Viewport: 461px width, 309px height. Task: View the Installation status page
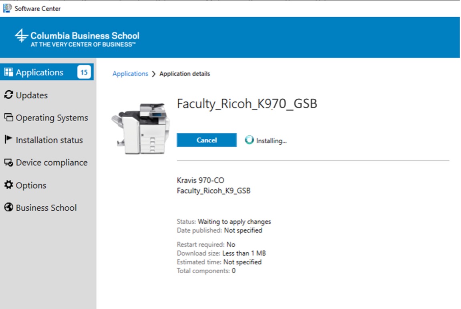(x=49, y=140)
